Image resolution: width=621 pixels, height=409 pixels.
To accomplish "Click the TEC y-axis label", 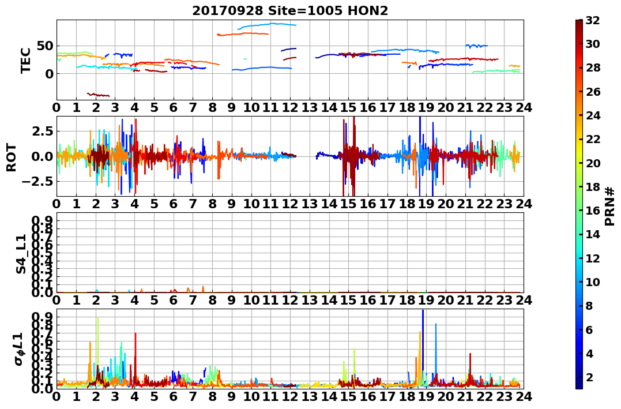I will [x=25, y=60].
